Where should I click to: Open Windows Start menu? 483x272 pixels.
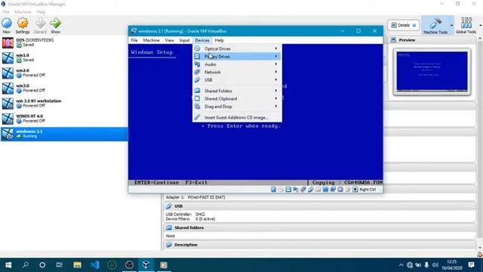coord(8,265)
